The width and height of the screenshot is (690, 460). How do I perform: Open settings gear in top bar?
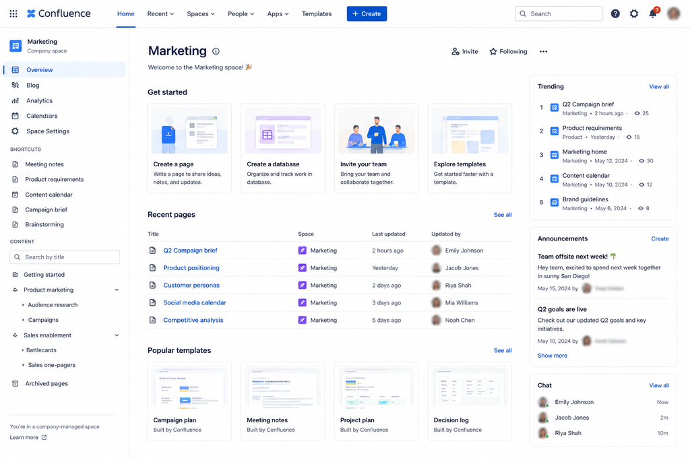pyautogui.click(x=633, y=13)
